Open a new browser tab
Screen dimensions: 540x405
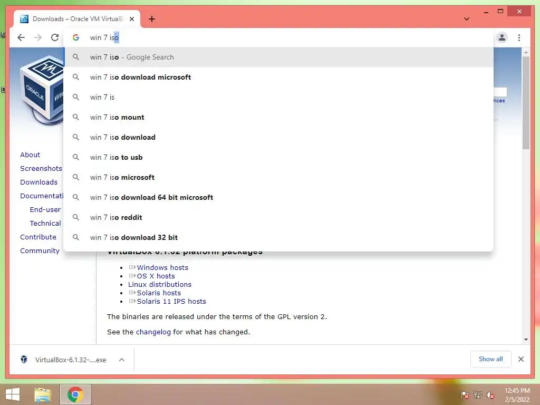pos(152,19)
